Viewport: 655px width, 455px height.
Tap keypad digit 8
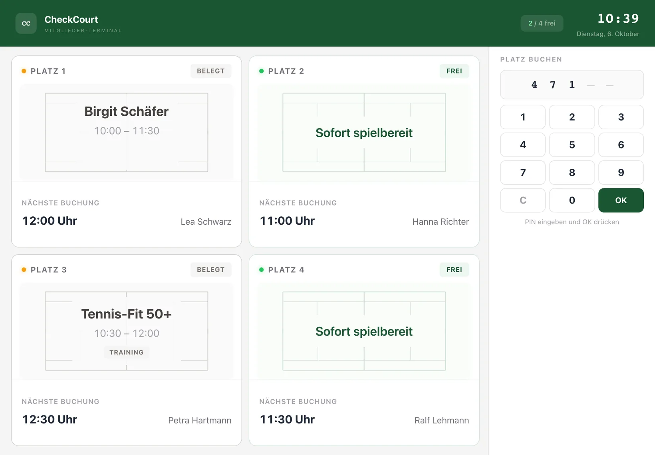pos(572,172)
